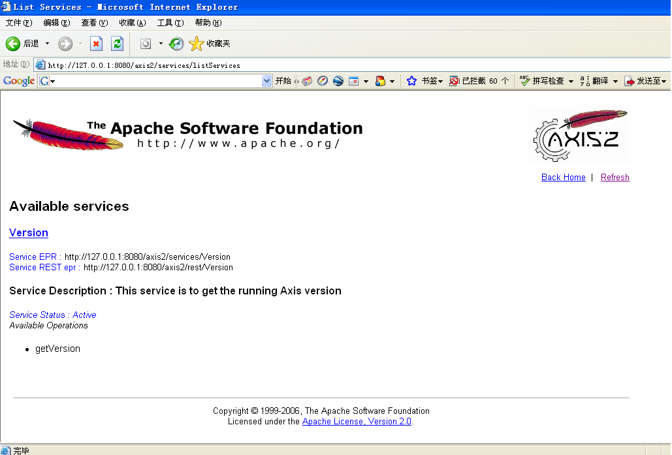Image resolution: width=672 pixels, height=455 pixels.
Task: Open the Forward button history dropdown arrow
Action: click(x=80, y=43)
